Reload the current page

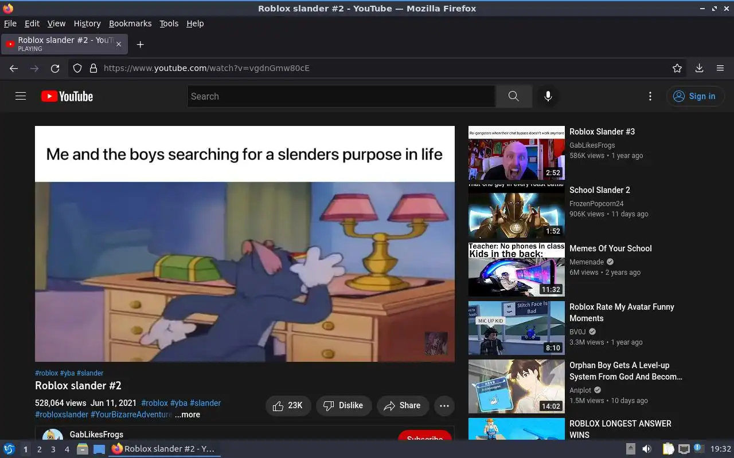point(55,68)
